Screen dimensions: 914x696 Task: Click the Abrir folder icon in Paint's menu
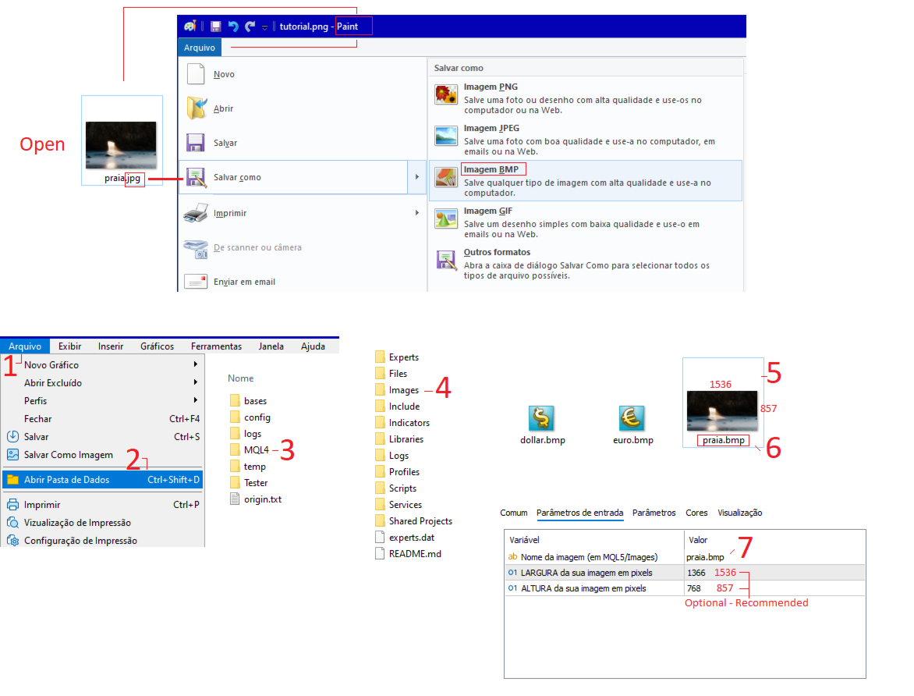pyautogui.click(x=197, y=108)
